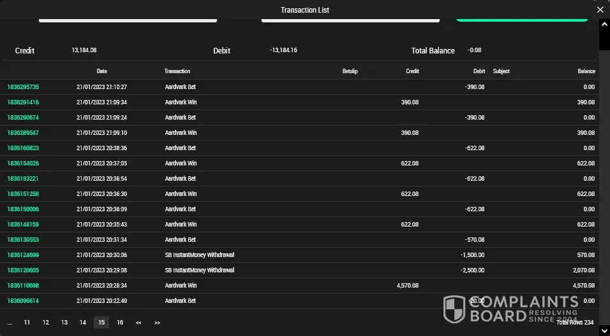This screenshot has height=336, width=610.
Task: Go to page 12 of transactions
Action: click(x=46, y=323)
